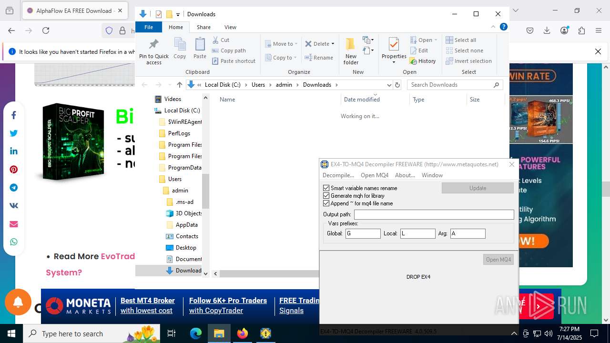
Task: Open the Open MQ4 menu
Action: click(x=375, y=175)
